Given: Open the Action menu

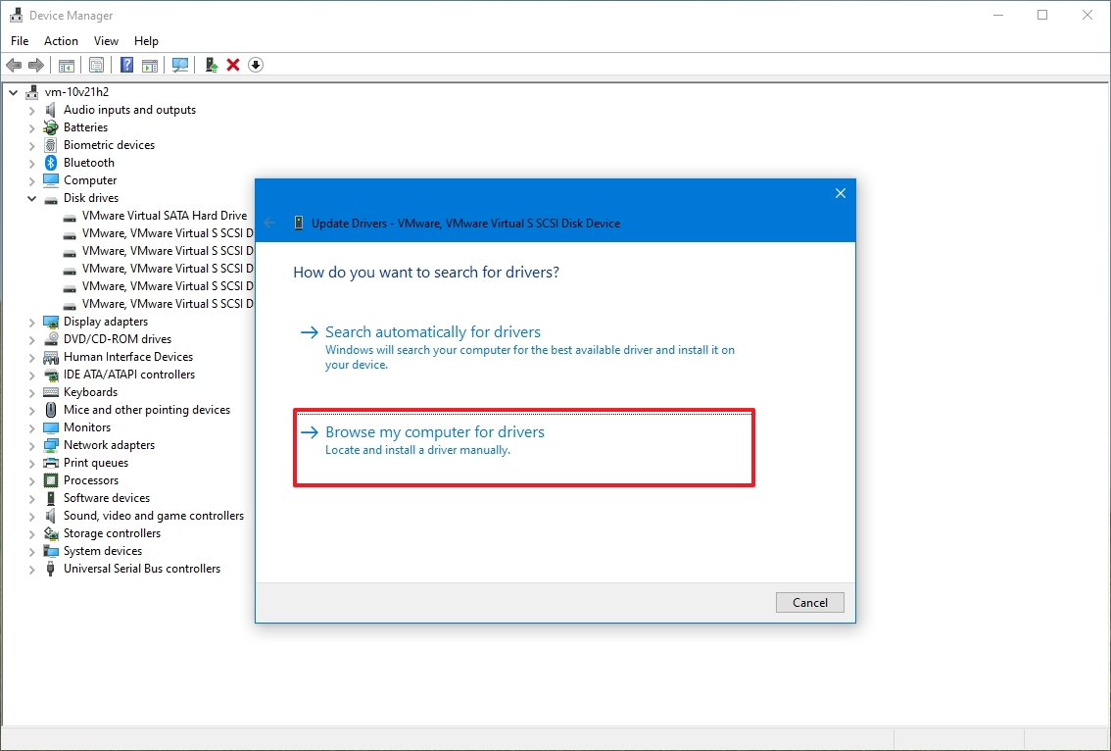Looking at the screenshot, I should [61, 40].
